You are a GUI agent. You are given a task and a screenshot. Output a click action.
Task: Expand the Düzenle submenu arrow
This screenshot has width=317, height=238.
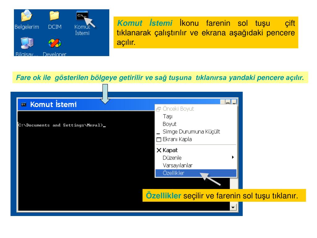point(233,157)
